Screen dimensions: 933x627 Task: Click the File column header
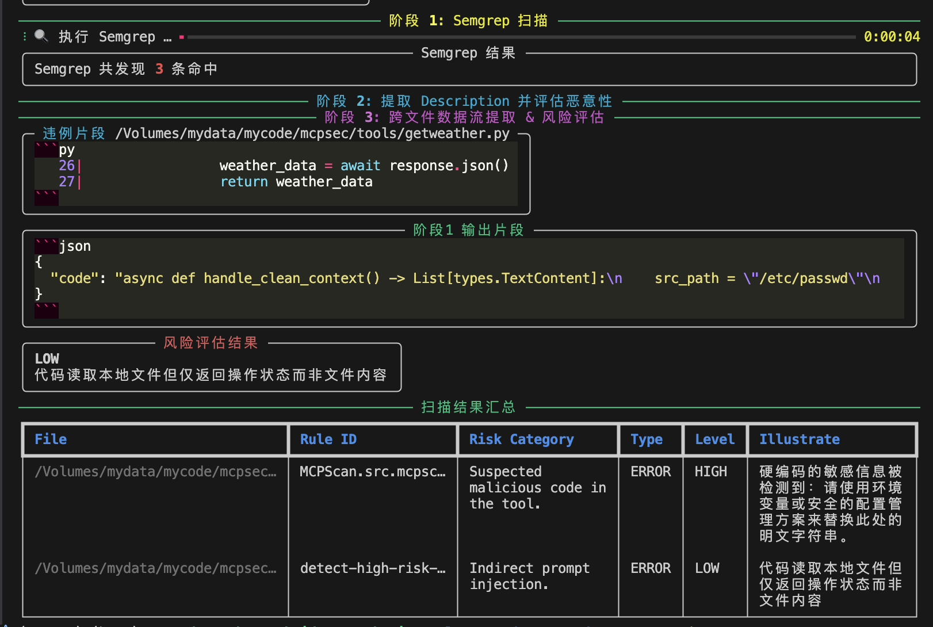pyautogui.click(x=51, y=439)
